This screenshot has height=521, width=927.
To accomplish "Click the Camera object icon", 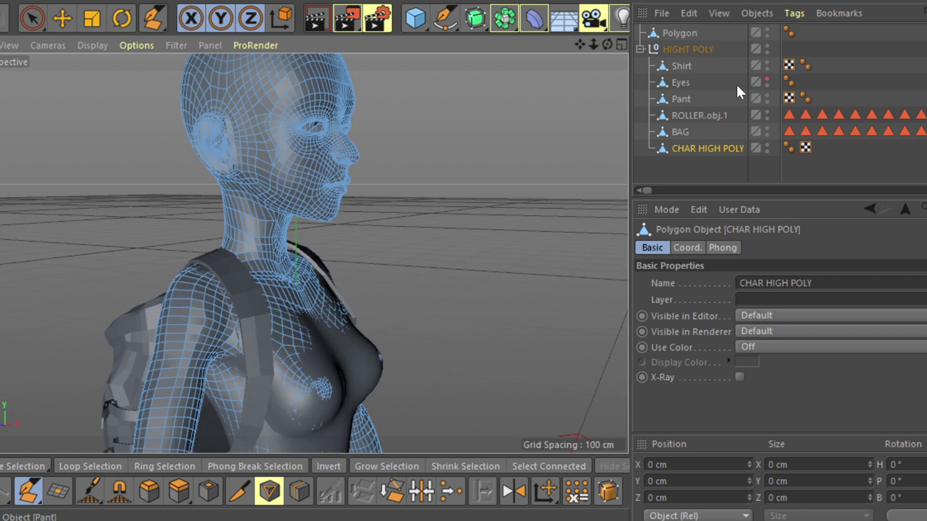I will 593,18.
